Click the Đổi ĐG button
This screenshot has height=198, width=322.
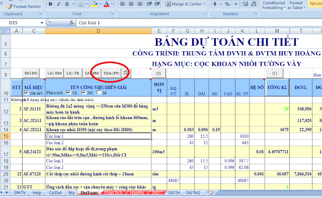(31, 73)
